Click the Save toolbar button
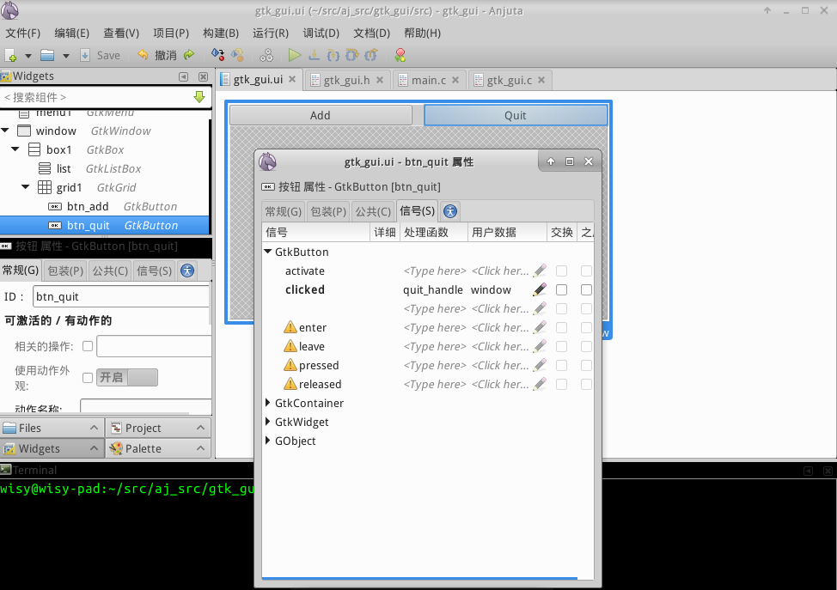Screen dimensions: 837x590 (101, 56)
